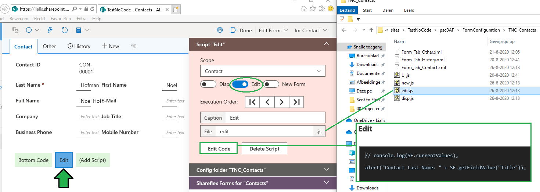Viewport: 540px width, 192px height.
Task: Click the lightning bolt icon in toolbar
Action: pyautogui.click(x=50, y=30)
